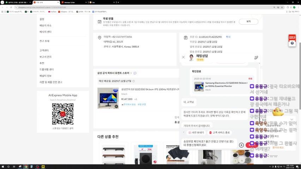Collapse the Eva overlay chevron
301x169 pixels.
tap(291, 120)
